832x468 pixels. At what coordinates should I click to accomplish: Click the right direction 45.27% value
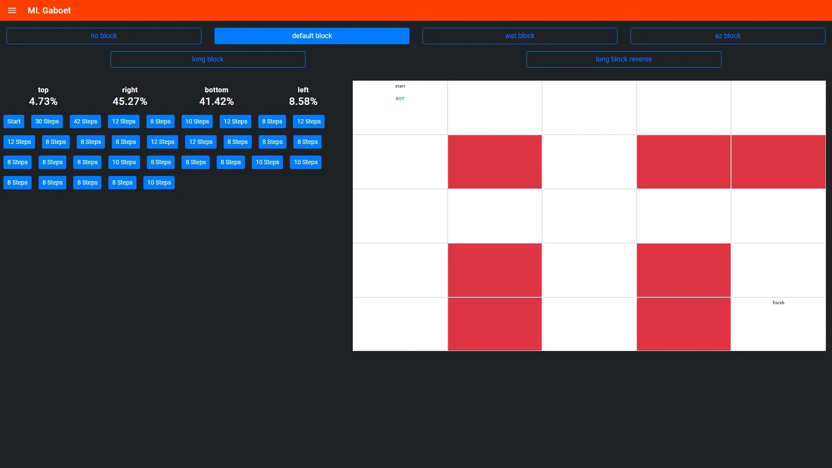(130, 101)
